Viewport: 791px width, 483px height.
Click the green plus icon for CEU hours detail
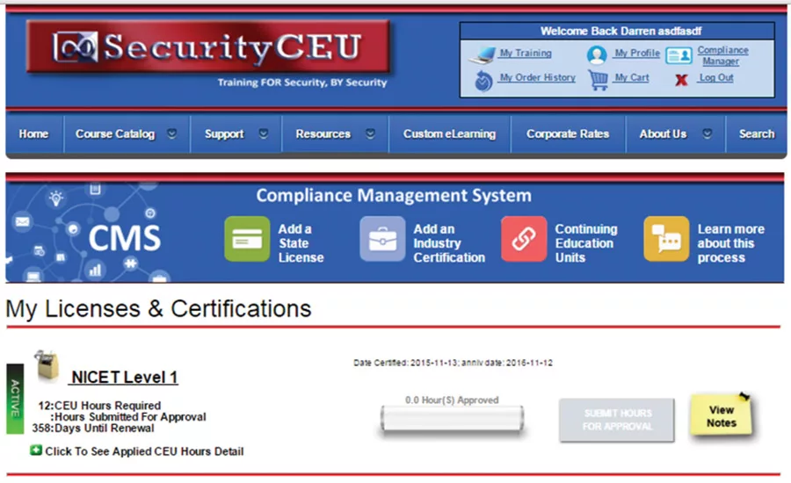tap(36, 450)
